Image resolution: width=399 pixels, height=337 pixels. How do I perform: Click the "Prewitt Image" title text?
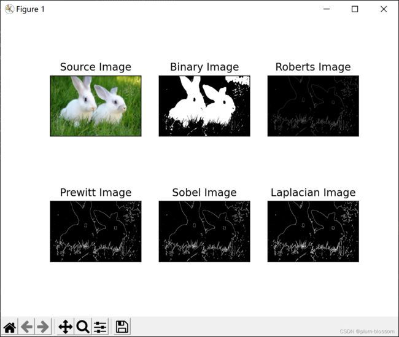pos(96,192)
